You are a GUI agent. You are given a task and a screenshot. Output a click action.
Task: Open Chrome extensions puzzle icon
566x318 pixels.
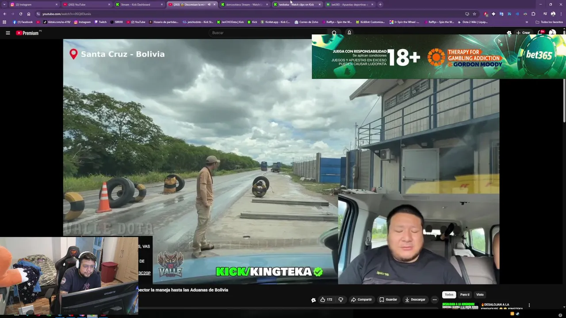(x=533, y=14)
